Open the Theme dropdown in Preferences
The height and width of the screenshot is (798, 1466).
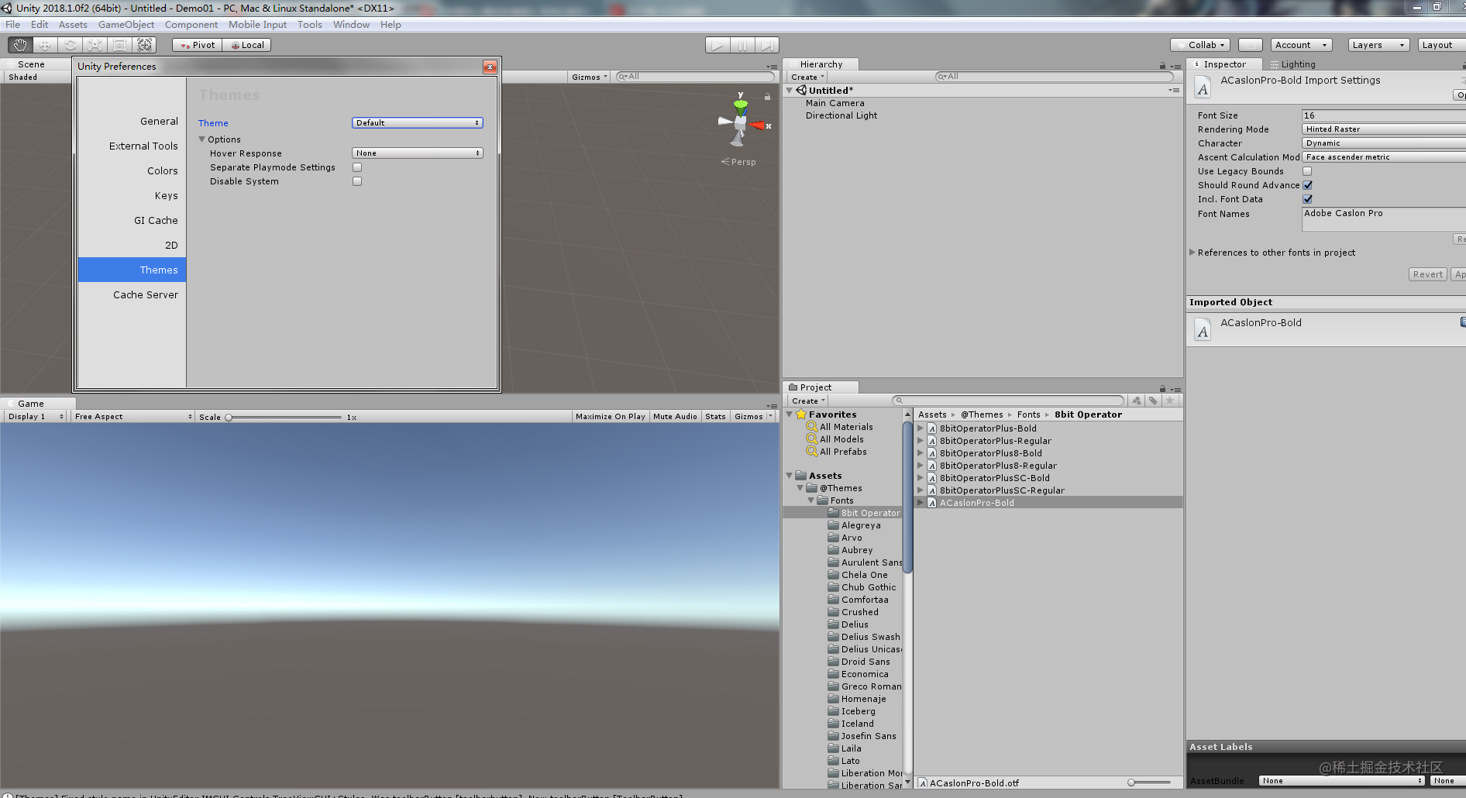[x=417, y=122]
